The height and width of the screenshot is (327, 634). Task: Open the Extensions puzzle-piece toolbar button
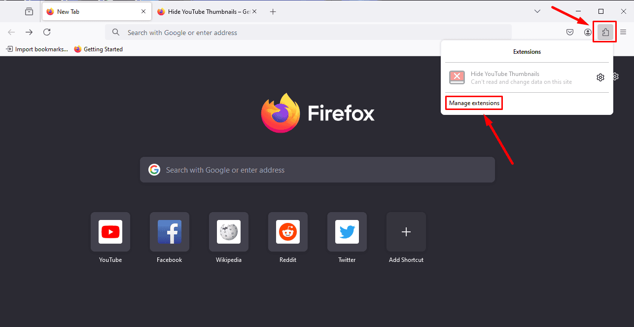point(605,33)
